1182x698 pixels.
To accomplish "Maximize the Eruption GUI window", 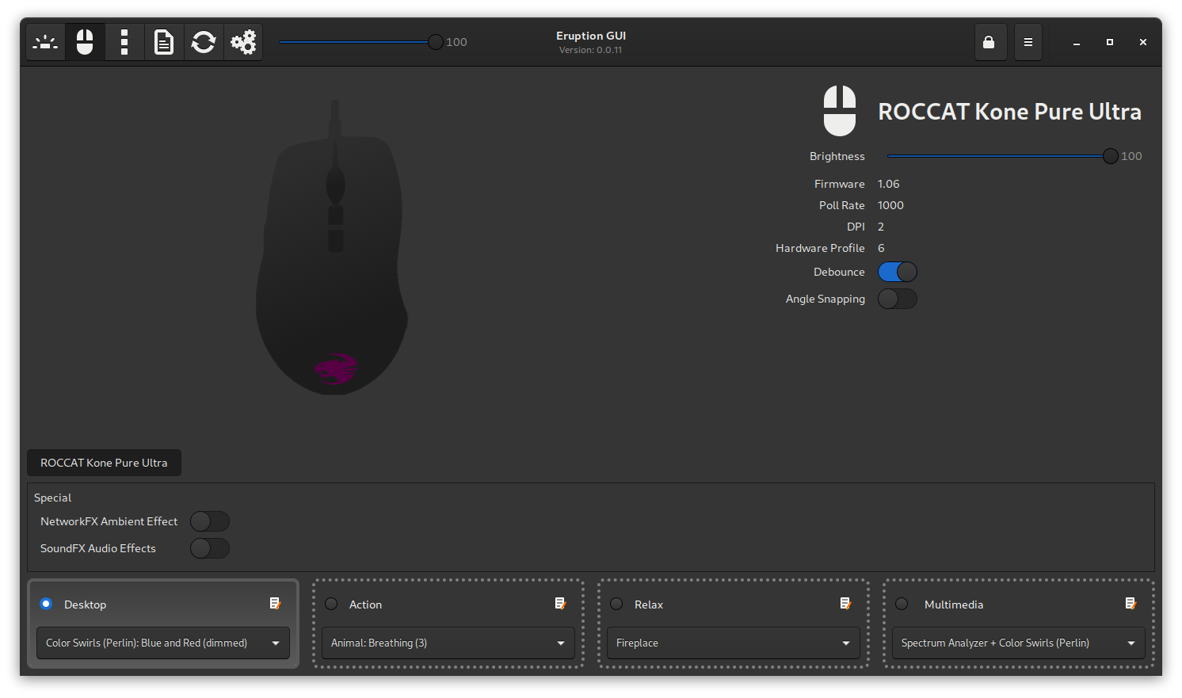I will click(x=1110, y=42).
